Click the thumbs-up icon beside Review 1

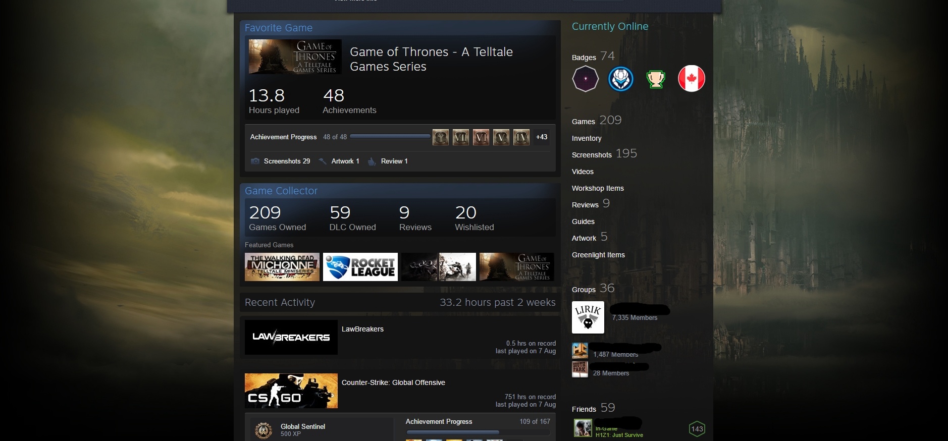pos(372,161)
